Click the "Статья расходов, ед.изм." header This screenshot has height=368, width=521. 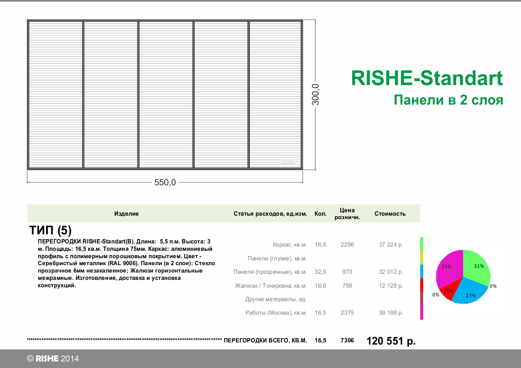coord(270,214)
